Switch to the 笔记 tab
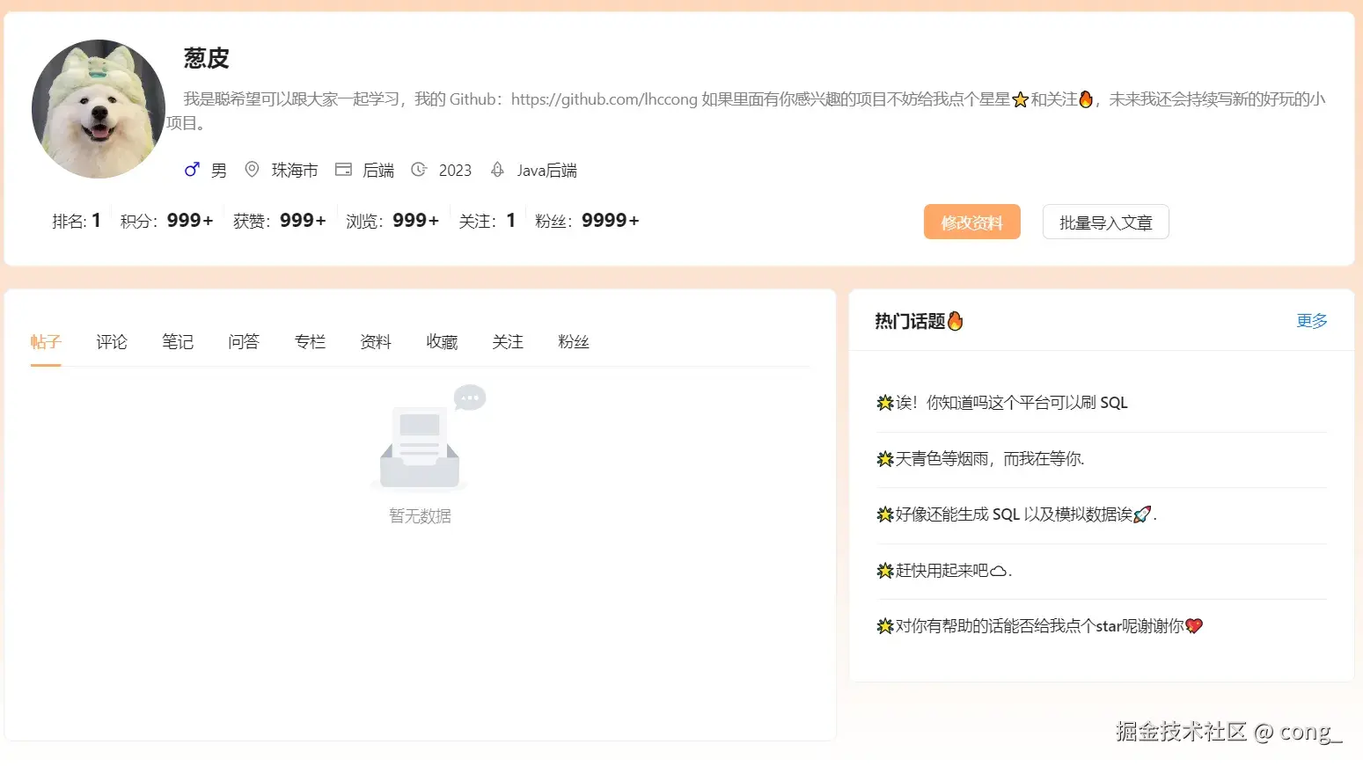The height and width of the screenshot is (766, 1363). 178,342
